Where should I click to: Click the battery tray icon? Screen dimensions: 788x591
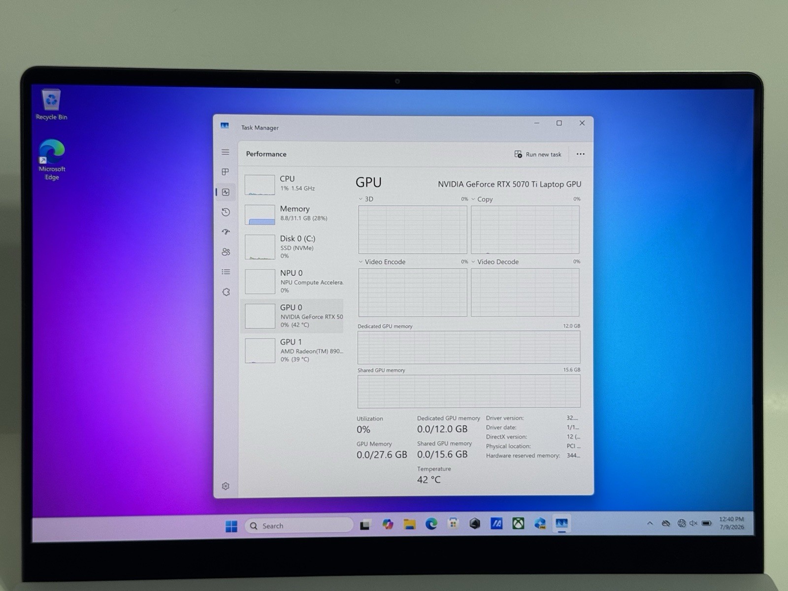(x=707, y=523)
